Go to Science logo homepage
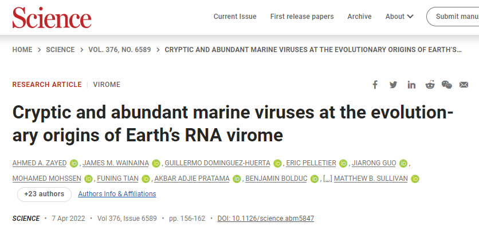This screenshot has width=479, height=226. 52,17
